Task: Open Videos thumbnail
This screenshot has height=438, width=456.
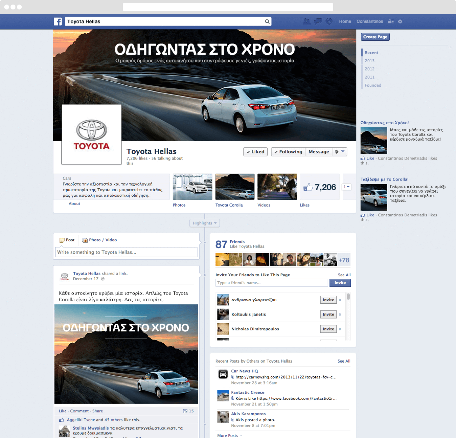Action: 277,187
